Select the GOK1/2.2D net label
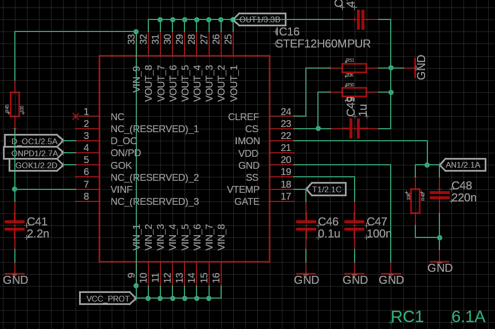The height and width of the screenshot is (329, 495). (x=36, y=165)
